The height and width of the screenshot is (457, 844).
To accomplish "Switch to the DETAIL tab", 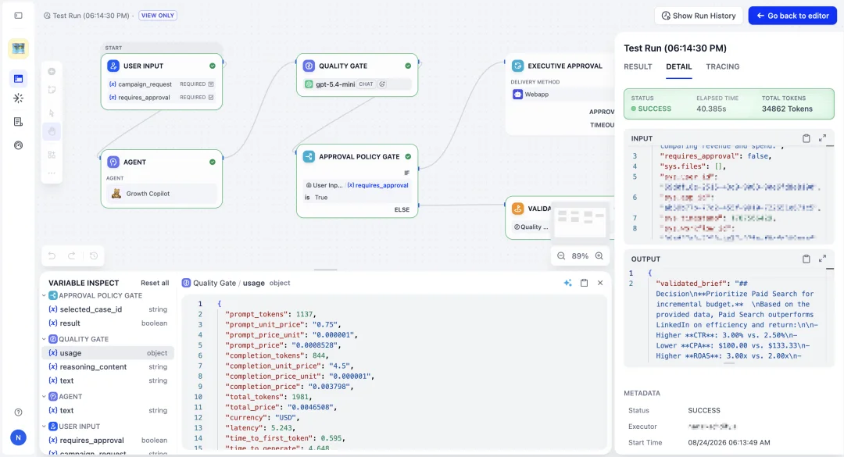I will click(x=679, y=66).
